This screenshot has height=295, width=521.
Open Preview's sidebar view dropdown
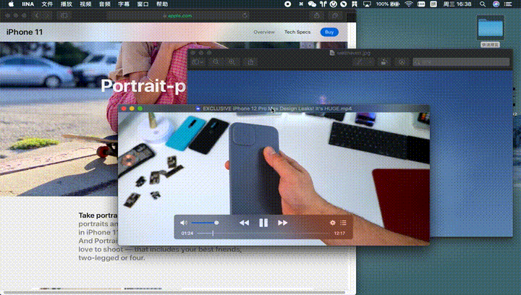[x=198, y=61]
